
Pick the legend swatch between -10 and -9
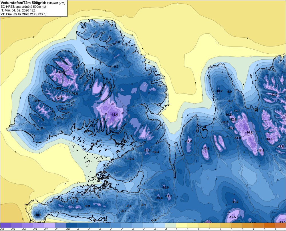tap(71, 225)
